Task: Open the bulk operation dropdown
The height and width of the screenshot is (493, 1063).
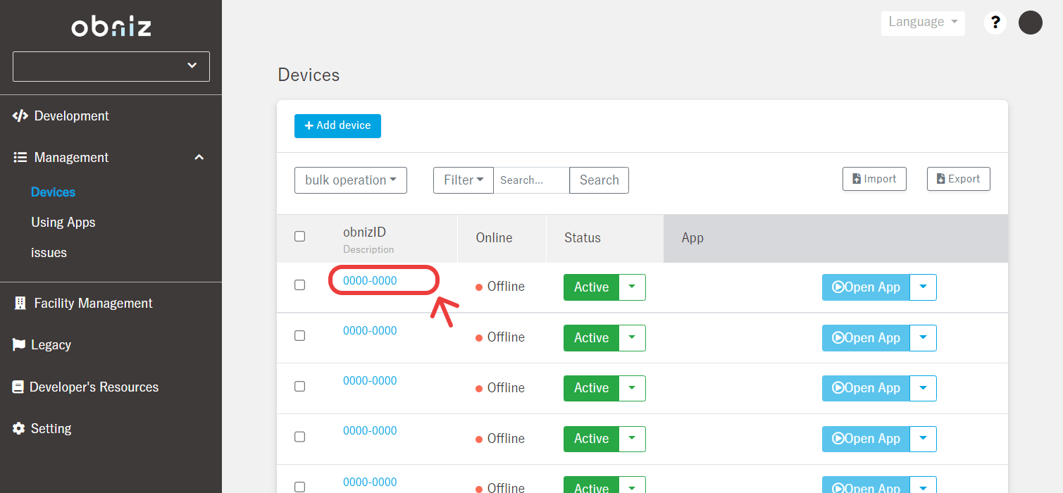Action: (x=350, y=180)
